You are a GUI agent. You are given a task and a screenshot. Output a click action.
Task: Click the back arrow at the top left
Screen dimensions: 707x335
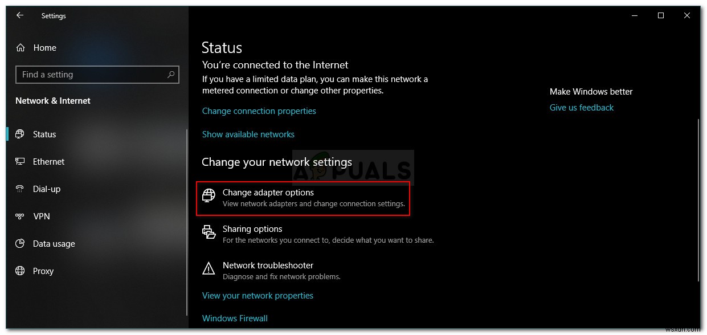[x=20, y=15]
